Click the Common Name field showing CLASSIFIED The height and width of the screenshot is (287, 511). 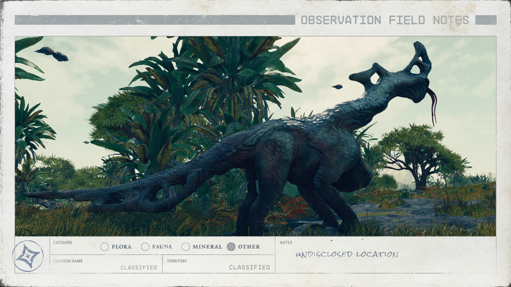pyautogui.click(x=106, y=264)
